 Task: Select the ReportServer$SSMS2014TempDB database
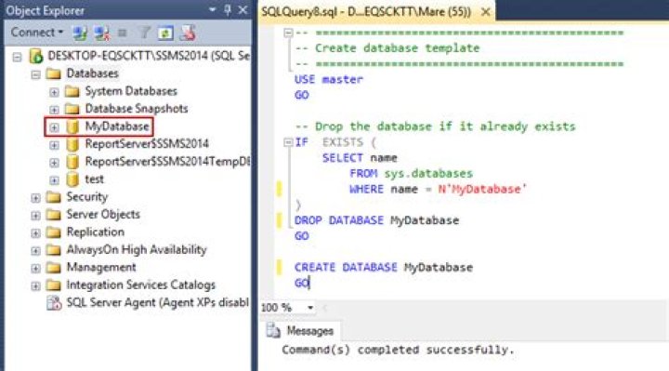pyautogui.click(x=167, y=162)
